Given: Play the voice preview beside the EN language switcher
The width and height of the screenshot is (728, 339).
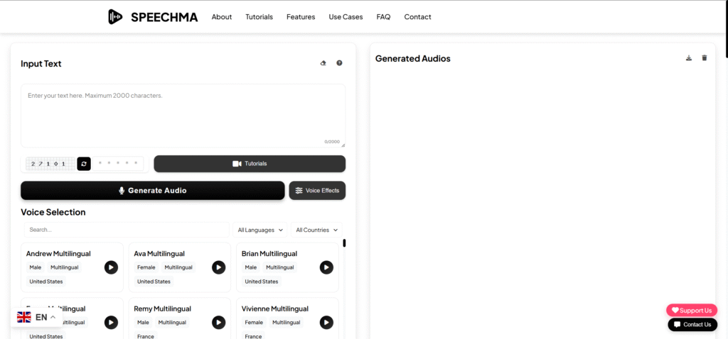Looking at the screenshot, I should 111,322.
